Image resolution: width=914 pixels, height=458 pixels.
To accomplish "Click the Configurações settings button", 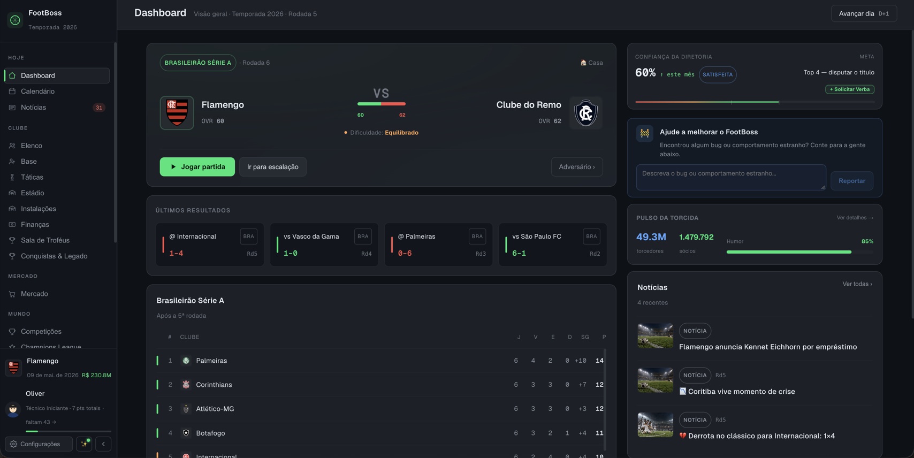I will [x=39, y=444].
